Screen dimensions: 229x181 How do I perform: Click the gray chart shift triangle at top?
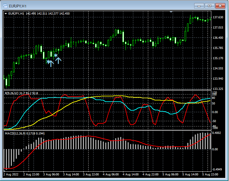click(171, 12)
